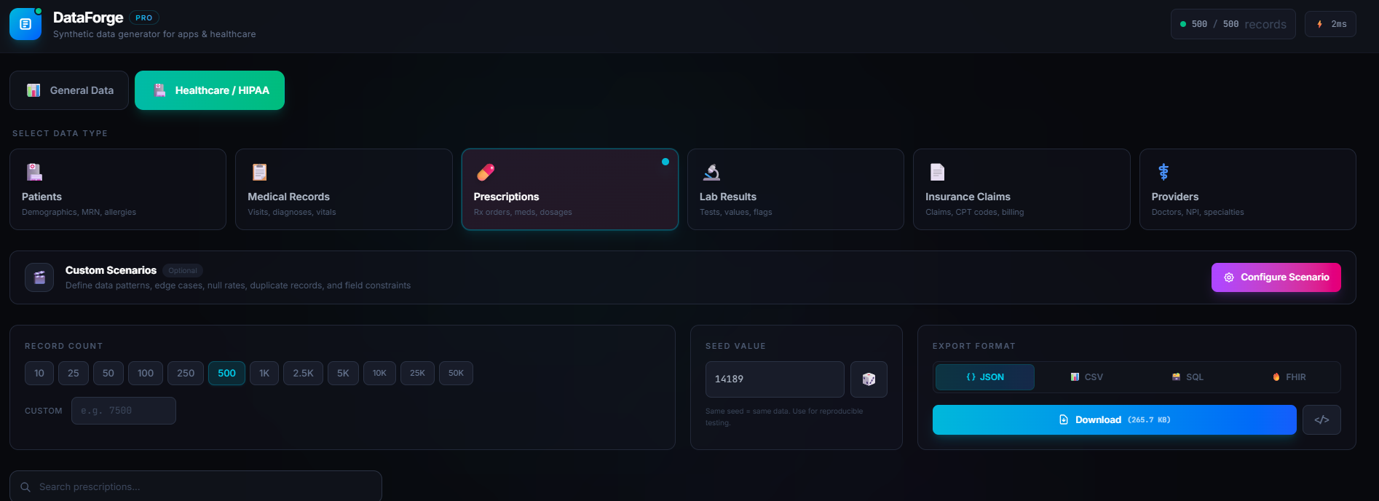Click the Patients hospital icon
This screenshot has height=501, width=1379.
coord(34,172)
